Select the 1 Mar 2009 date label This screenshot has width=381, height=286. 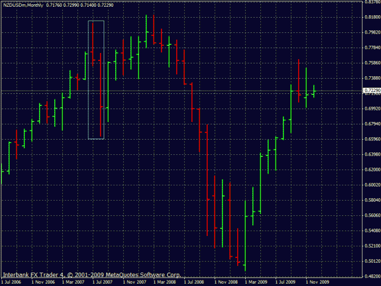pos(256,282)
